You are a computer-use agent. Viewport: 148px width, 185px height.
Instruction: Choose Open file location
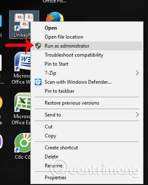64,37
